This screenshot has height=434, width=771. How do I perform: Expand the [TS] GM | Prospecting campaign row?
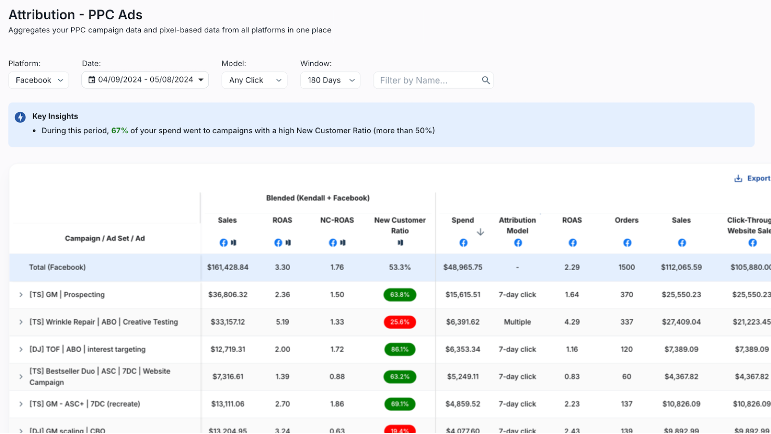coord(21,295)
